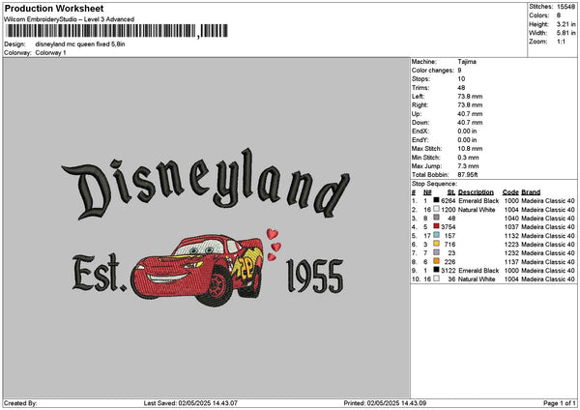Click the Width value 5.81 in

[x=565, y=33]
